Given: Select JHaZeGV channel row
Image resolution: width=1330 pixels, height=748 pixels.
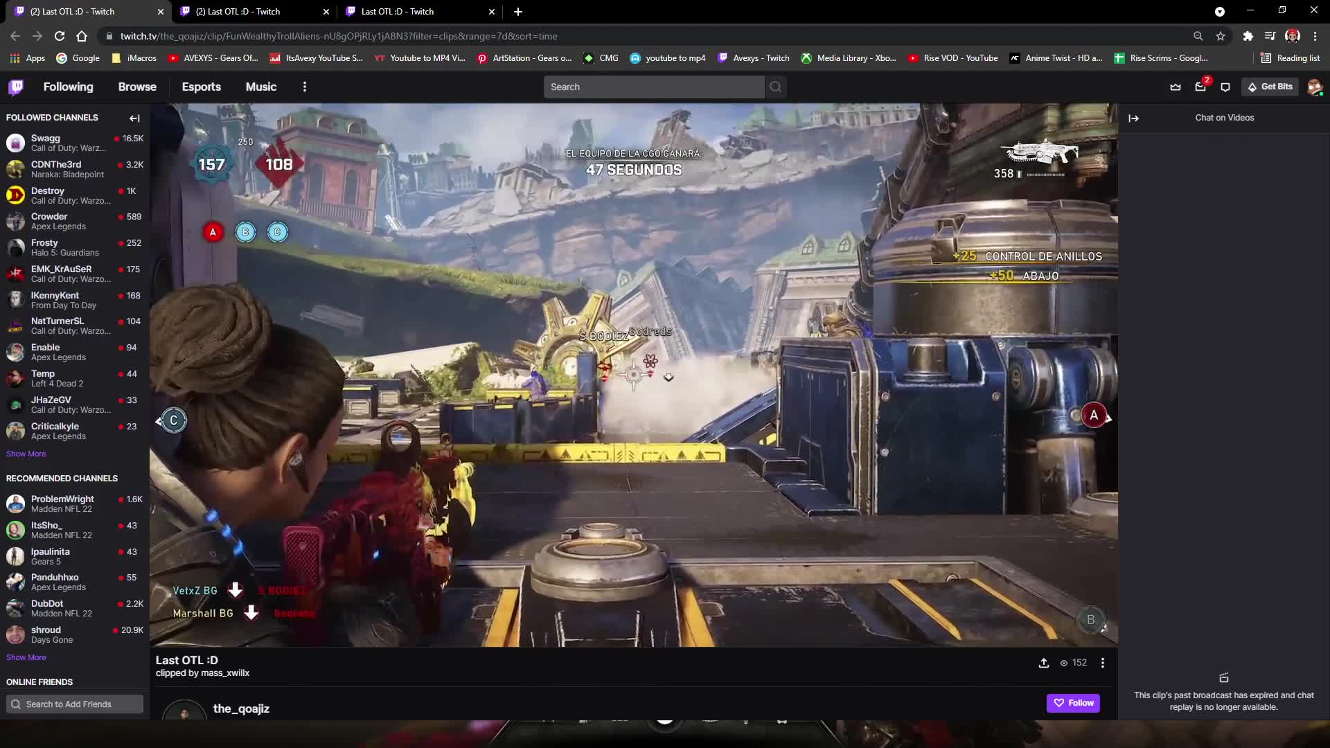Looking at the screenshot, I should pyautogui.click(x=75, y=404).
